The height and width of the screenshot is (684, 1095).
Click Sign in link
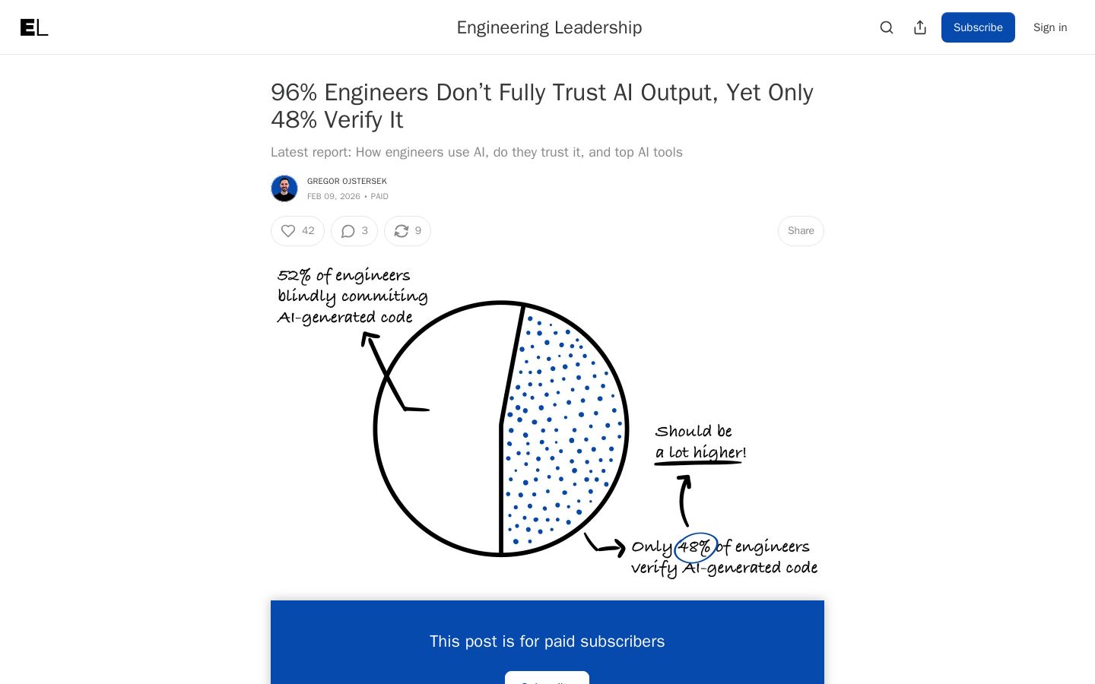point(1050,27)
